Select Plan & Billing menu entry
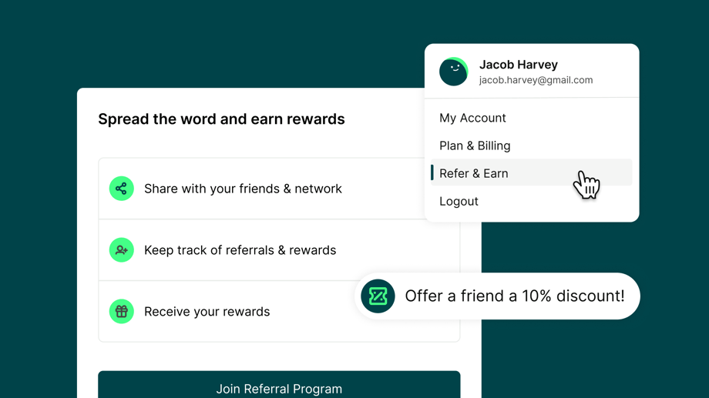 pos(475,145)
